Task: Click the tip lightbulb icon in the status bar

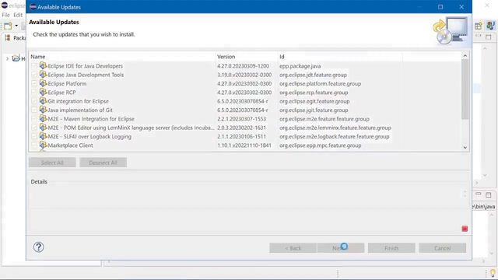Action: (x=493, y=273)
